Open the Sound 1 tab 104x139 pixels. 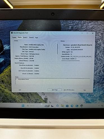pos(25,37)
